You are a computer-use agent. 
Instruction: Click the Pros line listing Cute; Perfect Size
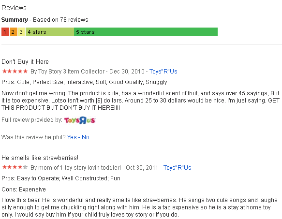click(x=84, y=82)
